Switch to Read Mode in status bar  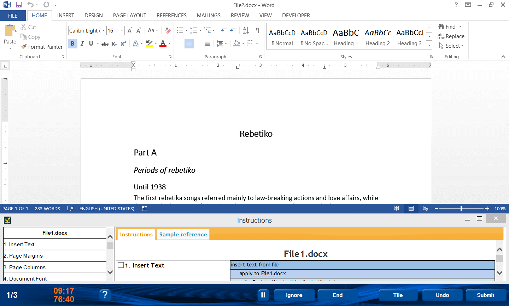(397, 208)
